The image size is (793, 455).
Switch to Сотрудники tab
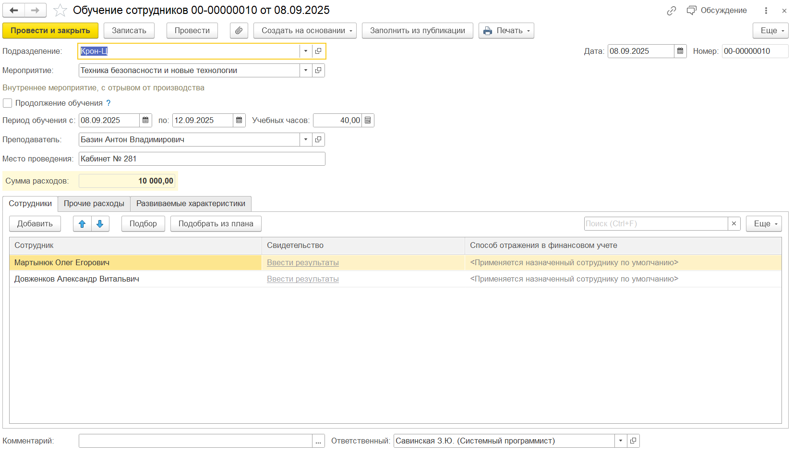click(30, 204)
